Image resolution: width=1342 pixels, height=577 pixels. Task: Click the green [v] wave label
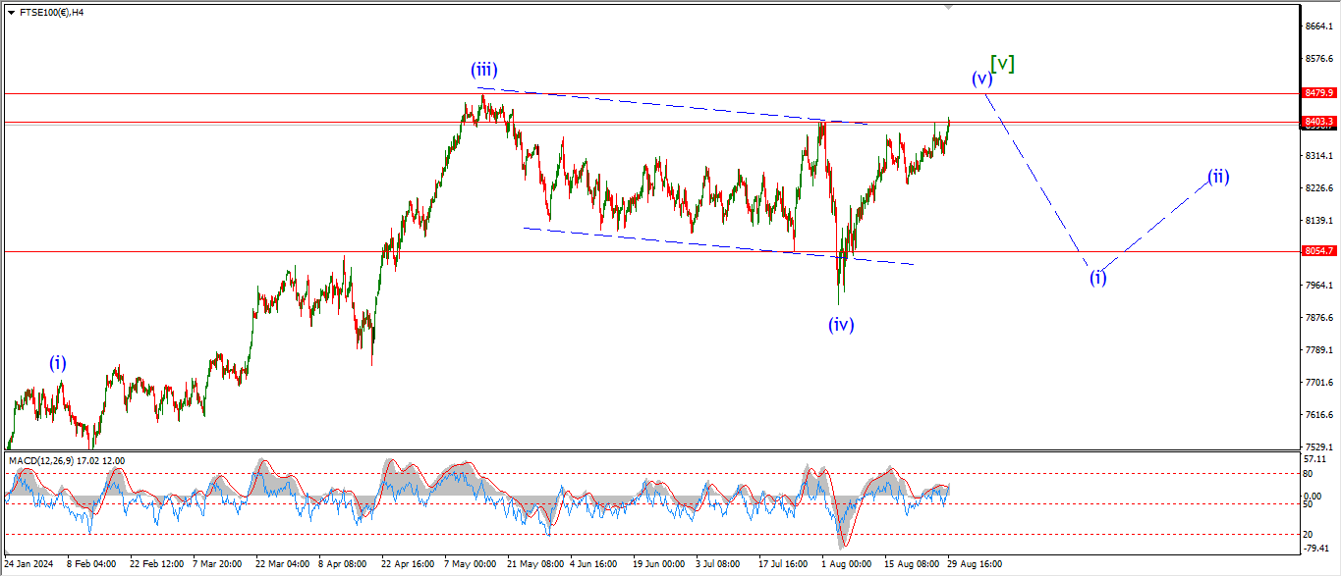tap(1002, 64)
